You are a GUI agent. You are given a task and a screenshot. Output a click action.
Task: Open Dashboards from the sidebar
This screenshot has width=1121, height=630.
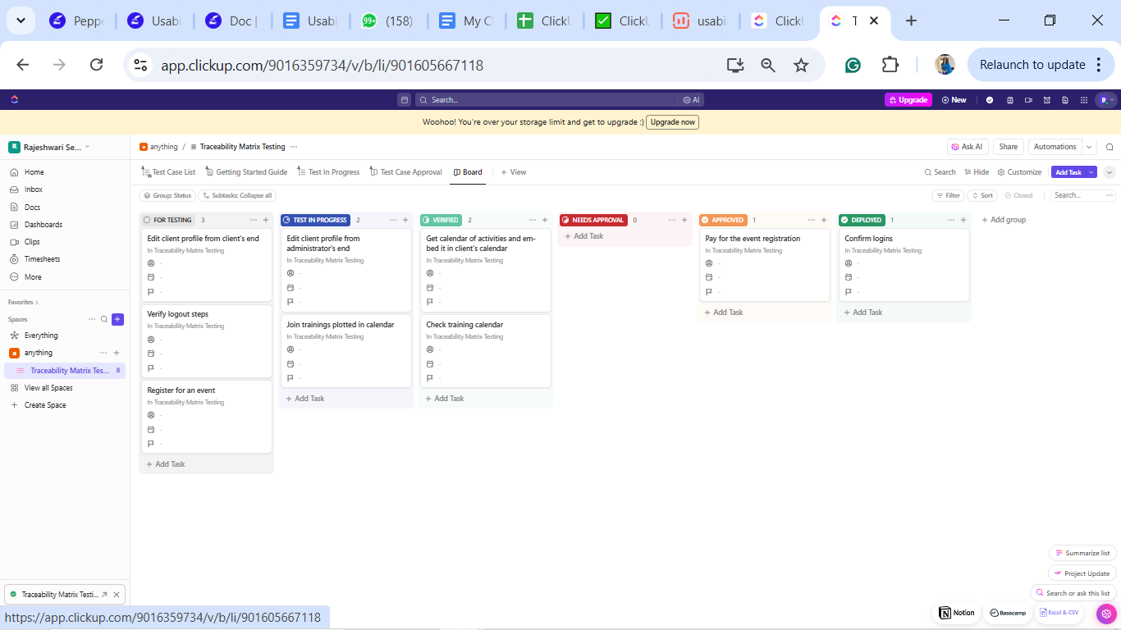43,225
